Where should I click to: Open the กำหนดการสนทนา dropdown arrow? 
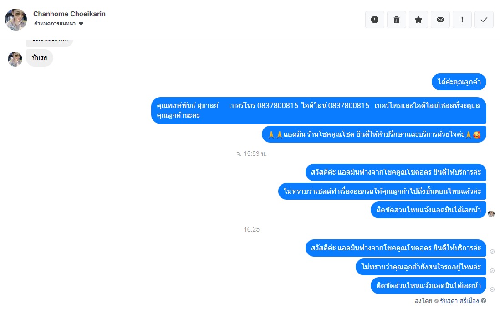(x=81, y=24)
